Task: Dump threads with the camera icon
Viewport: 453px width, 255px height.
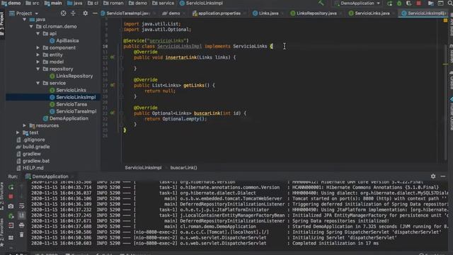Action: [x=11, y=206]
